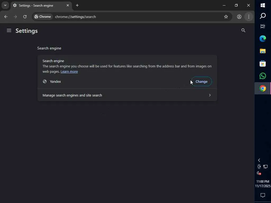Open a new tab with plus icon
Image resolution: width=271 pixels, height=203 pixels.
[77, 5]
